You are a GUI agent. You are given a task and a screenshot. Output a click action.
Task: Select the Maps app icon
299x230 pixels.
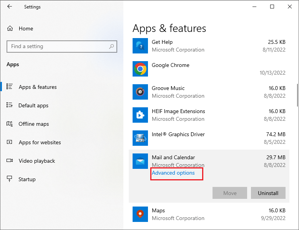[x=140, y=214]
